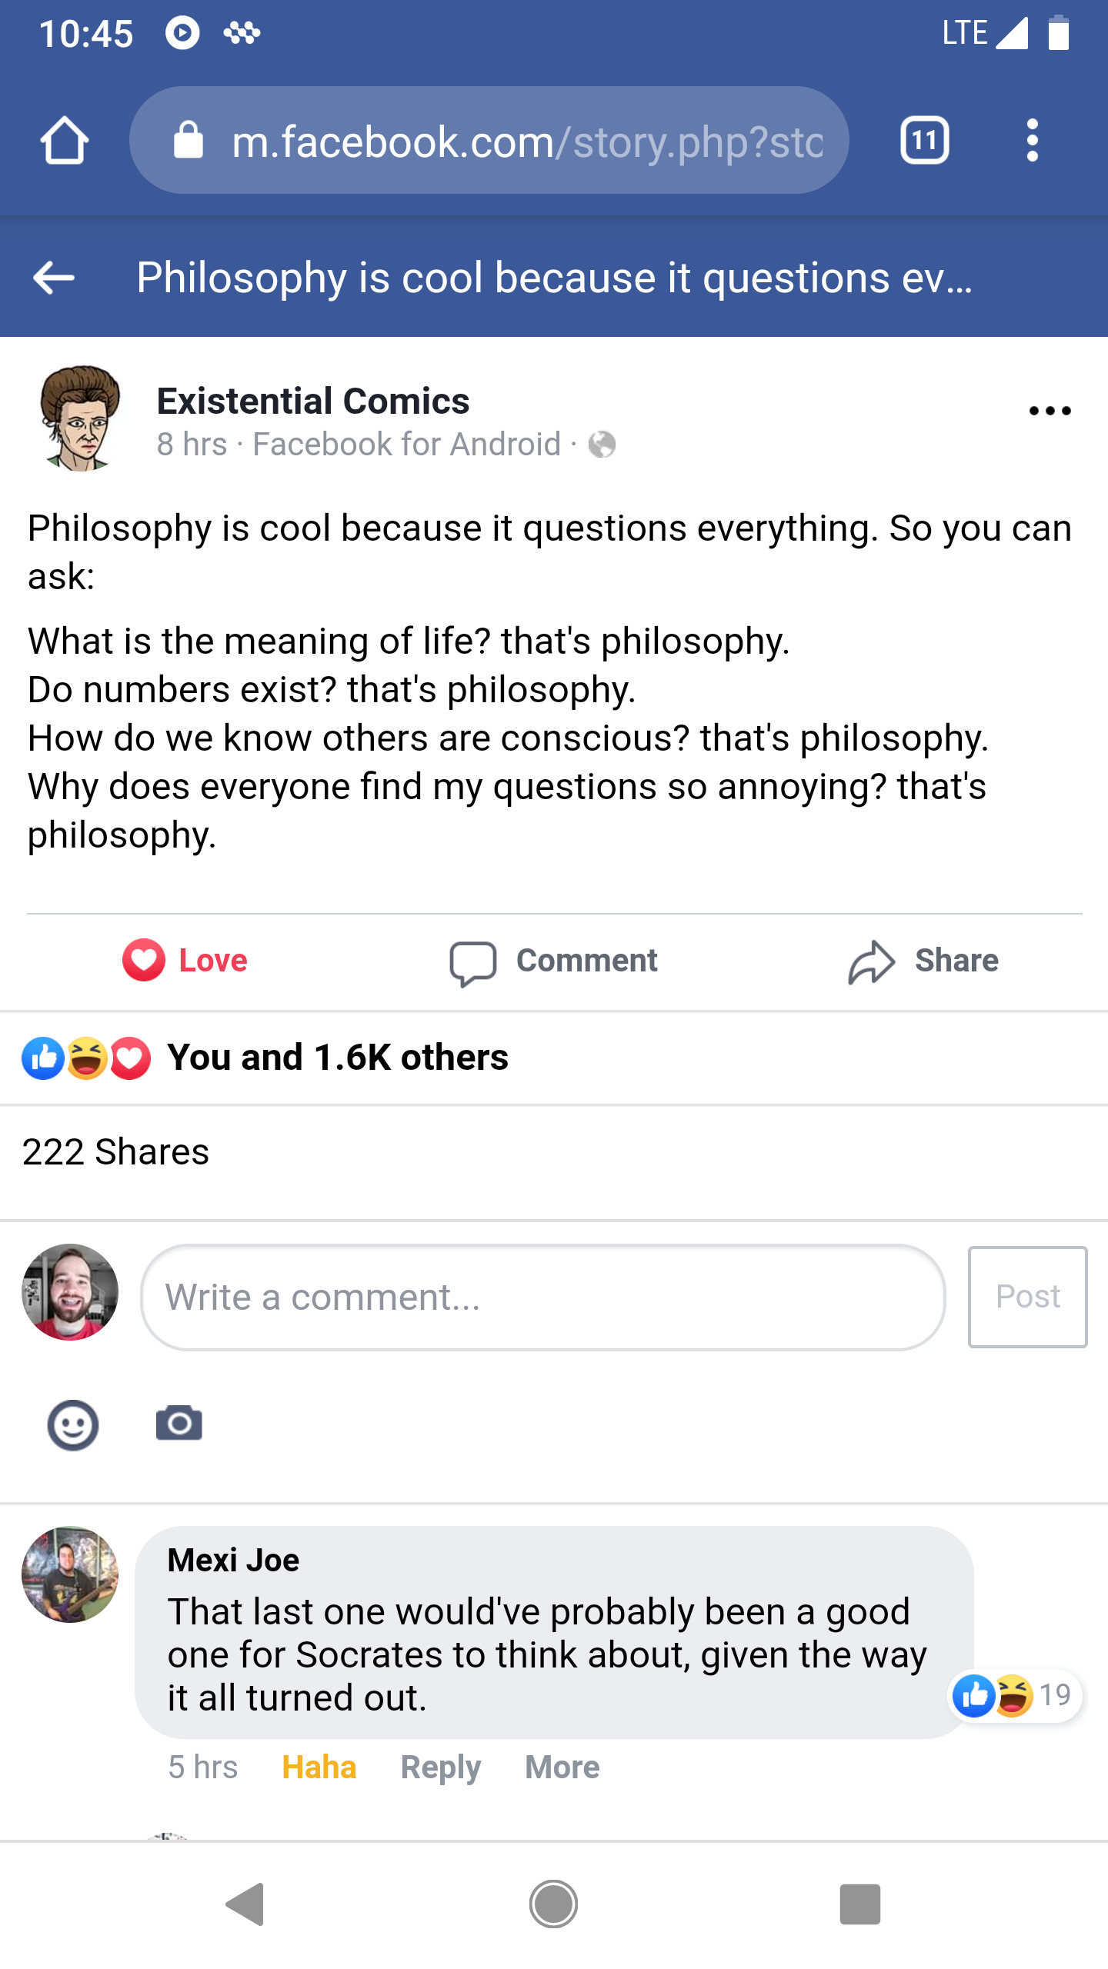Open the post options three-dot menu
1108x1969 pixels.
click(x=1050, y=411)
